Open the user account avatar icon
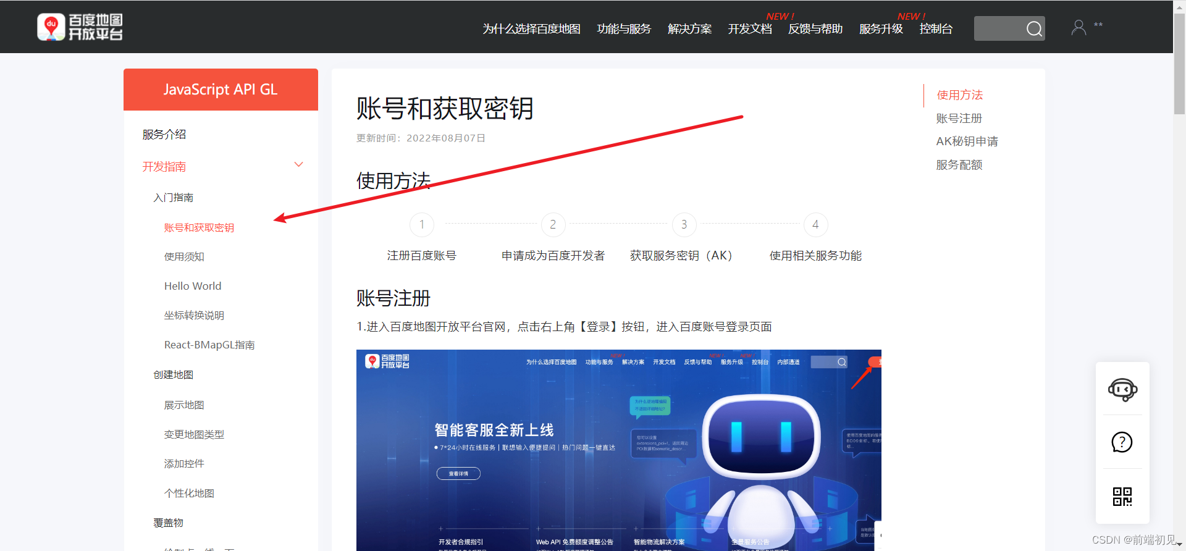 (x=1079, y=27)
